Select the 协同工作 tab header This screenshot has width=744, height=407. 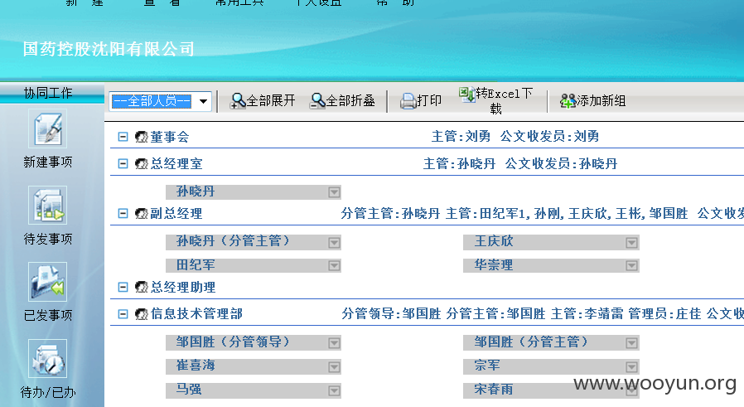tap(48, 93)
